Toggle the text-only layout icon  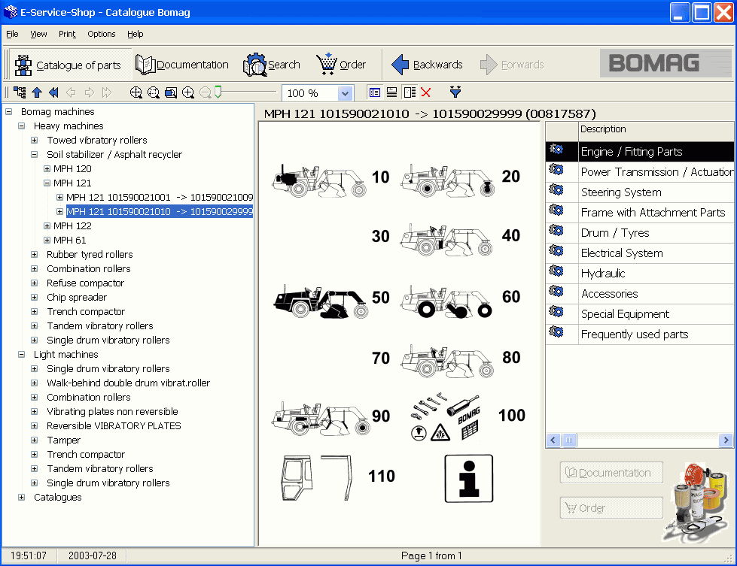[x=391, y=92]
